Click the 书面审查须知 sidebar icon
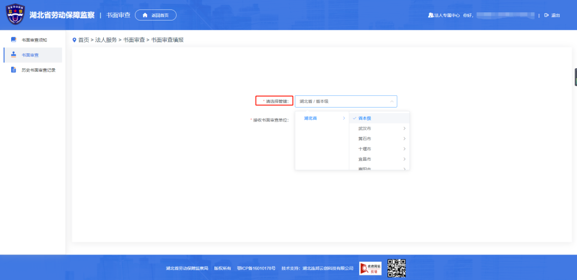The image size is (577, 280). tap(14, 40)
